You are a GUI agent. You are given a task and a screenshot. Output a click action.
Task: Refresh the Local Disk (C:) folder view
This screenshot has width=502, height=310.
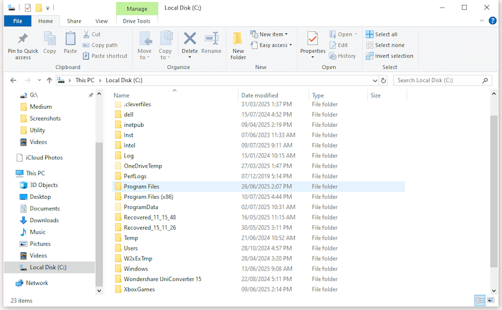[x=383, y=80]
